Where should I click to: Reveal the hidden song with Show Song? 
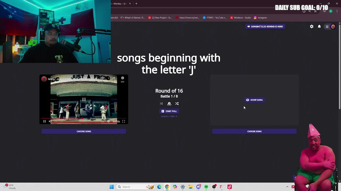pos(254,100)
